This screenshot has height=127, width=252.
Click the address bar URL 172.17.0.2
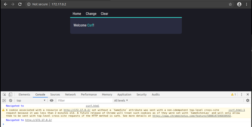click(x=59, y=4)
